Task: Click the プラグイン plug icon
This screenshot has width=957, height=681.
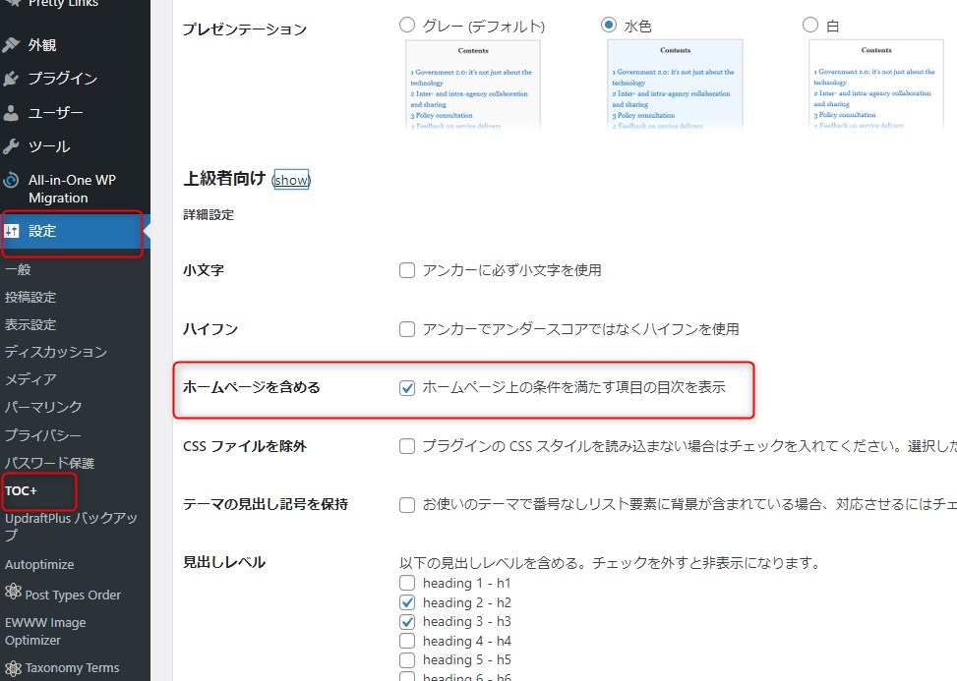Action: (x=11, y=79)
